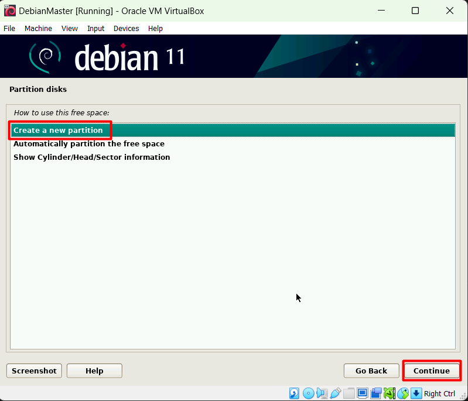This screenshot has width=468, height=401.
Task: Click the keyboard capture arrow icon
Action: (416, 393)
